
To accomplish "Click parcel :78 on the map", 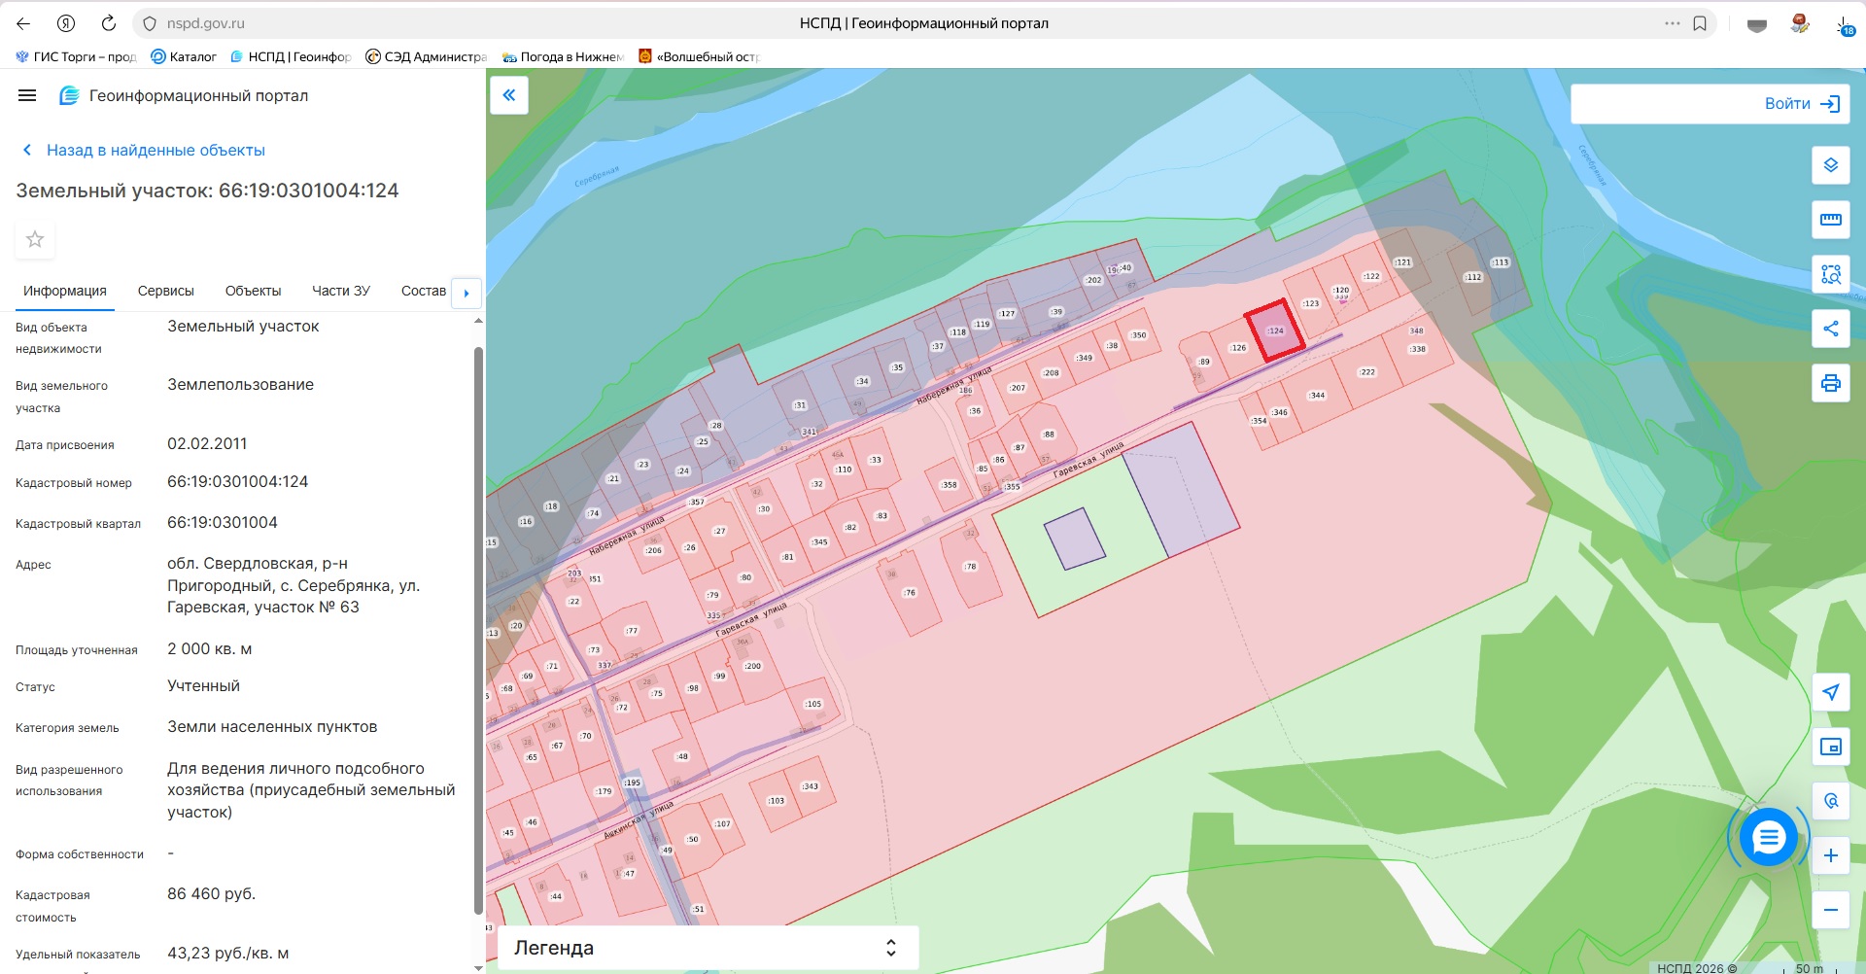I will 970,566.
